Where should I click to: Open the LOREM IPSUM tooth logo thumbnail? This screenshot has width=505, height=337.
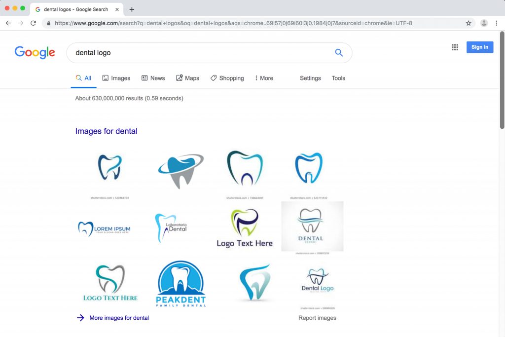pos(104,229)
